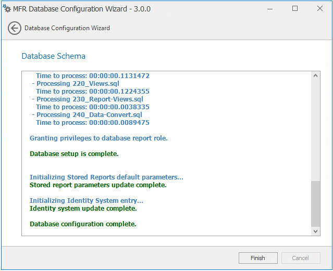Click 'Time to process: 00:00:00.1131472' line
333x271 pixels.
tap(93, 76)
